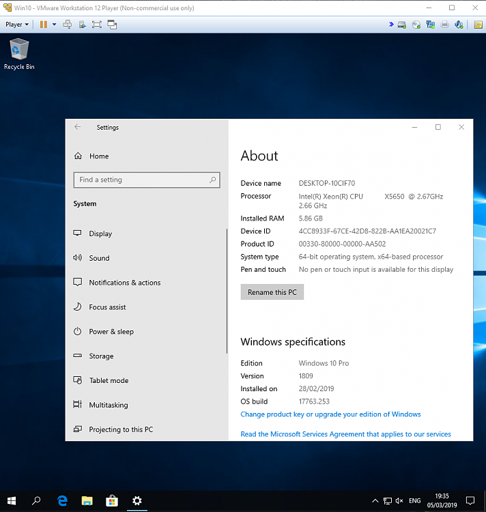Open the Recycle Bin desktop icon
This screenshot has height=512, width=486.
tap(19, 54)
